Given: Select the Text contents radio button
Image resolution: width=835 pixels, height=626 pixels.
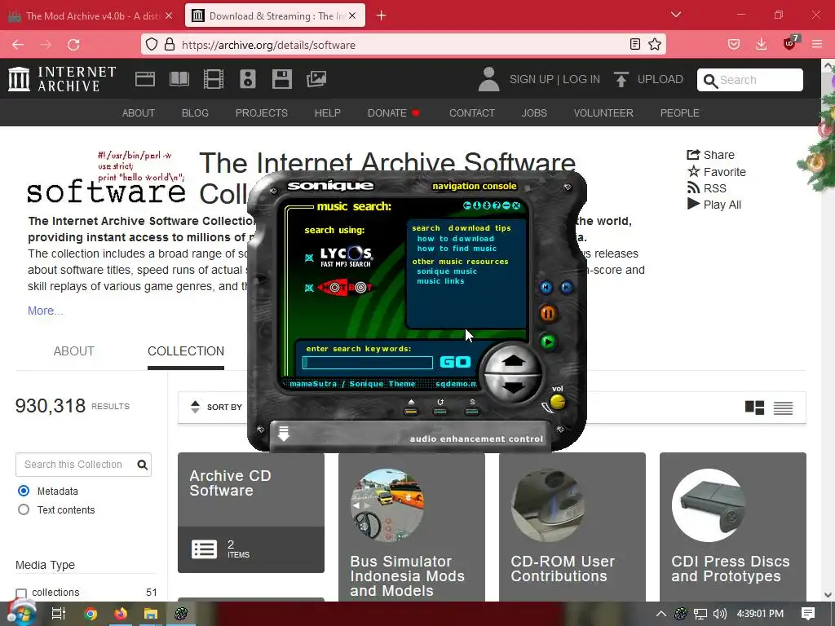Looking at the screenshot, I should (x=24, y=509).
